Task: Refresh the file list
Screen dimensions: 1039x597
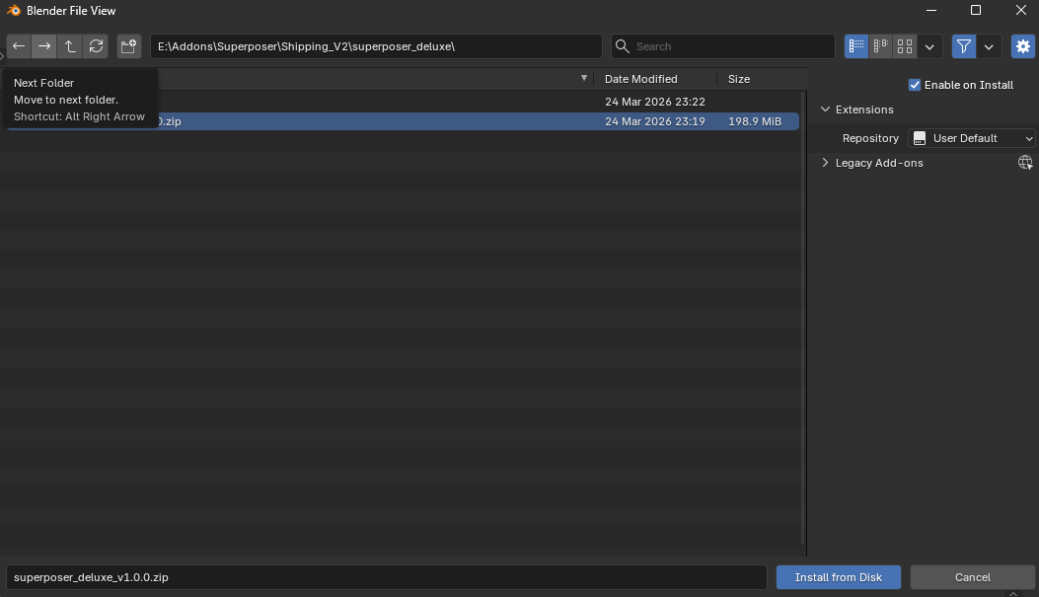Action: 96,46
